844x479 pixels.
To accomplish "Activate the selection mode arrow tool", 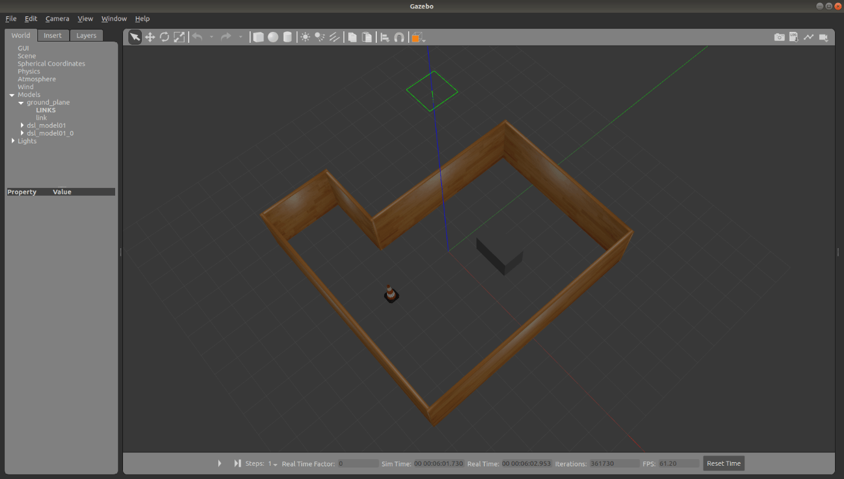I will [135, 37].
